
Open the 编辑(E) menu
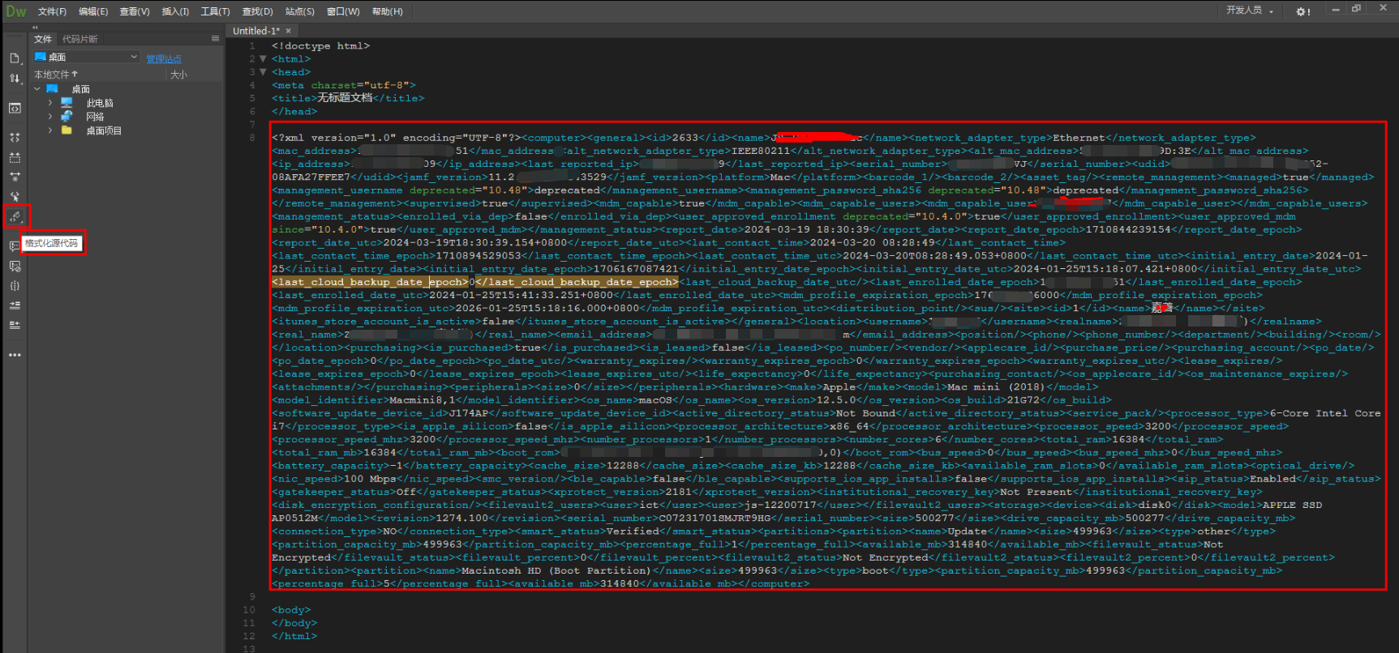pos(93,11)
